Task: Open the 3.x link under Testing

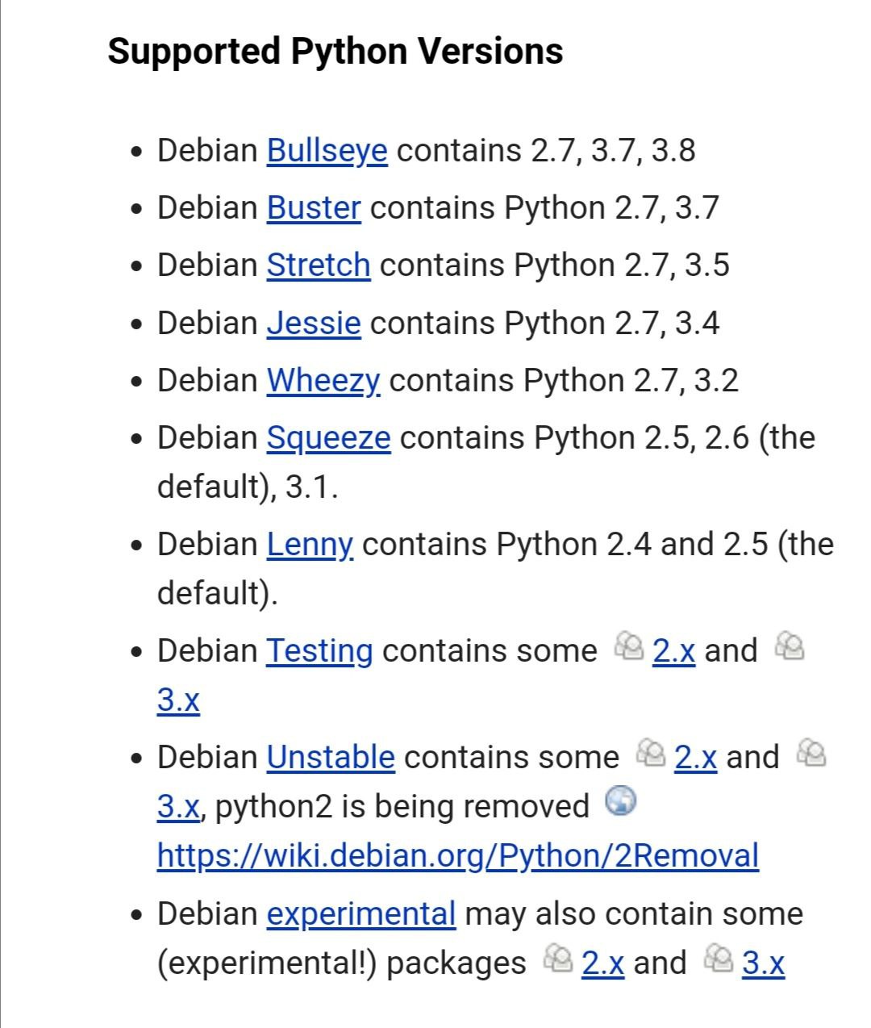Action: [178, 700]
